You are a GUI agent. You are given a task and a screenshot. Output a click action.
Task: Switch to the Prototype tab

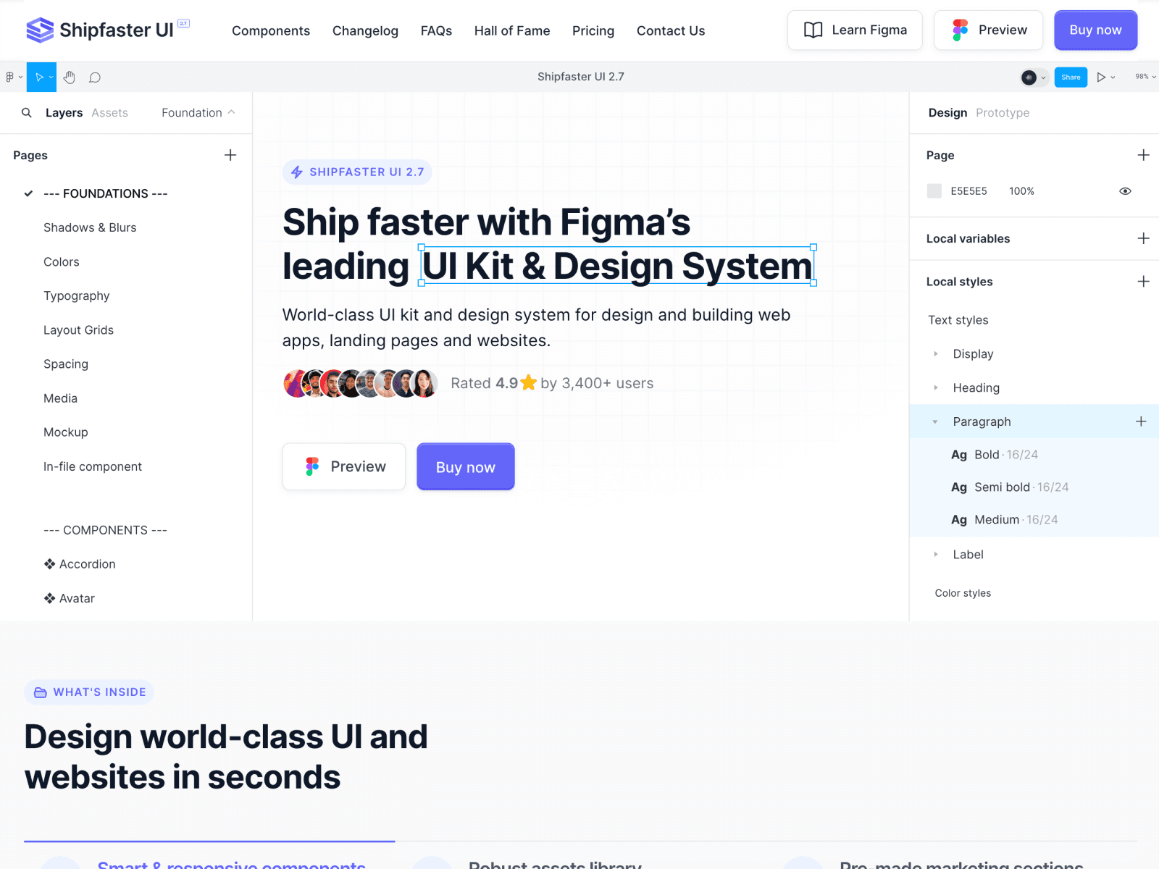(1003, 113)
